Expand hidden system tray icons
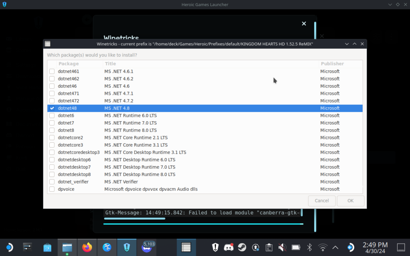410x256 pixels. point(335,247)
